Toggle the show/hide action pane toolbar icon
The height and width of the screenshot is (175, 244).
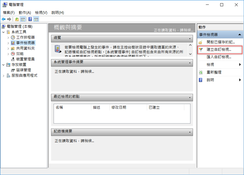click(36, 19)
